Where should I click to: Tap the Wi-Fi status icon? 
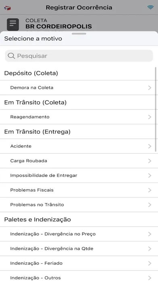150,8
